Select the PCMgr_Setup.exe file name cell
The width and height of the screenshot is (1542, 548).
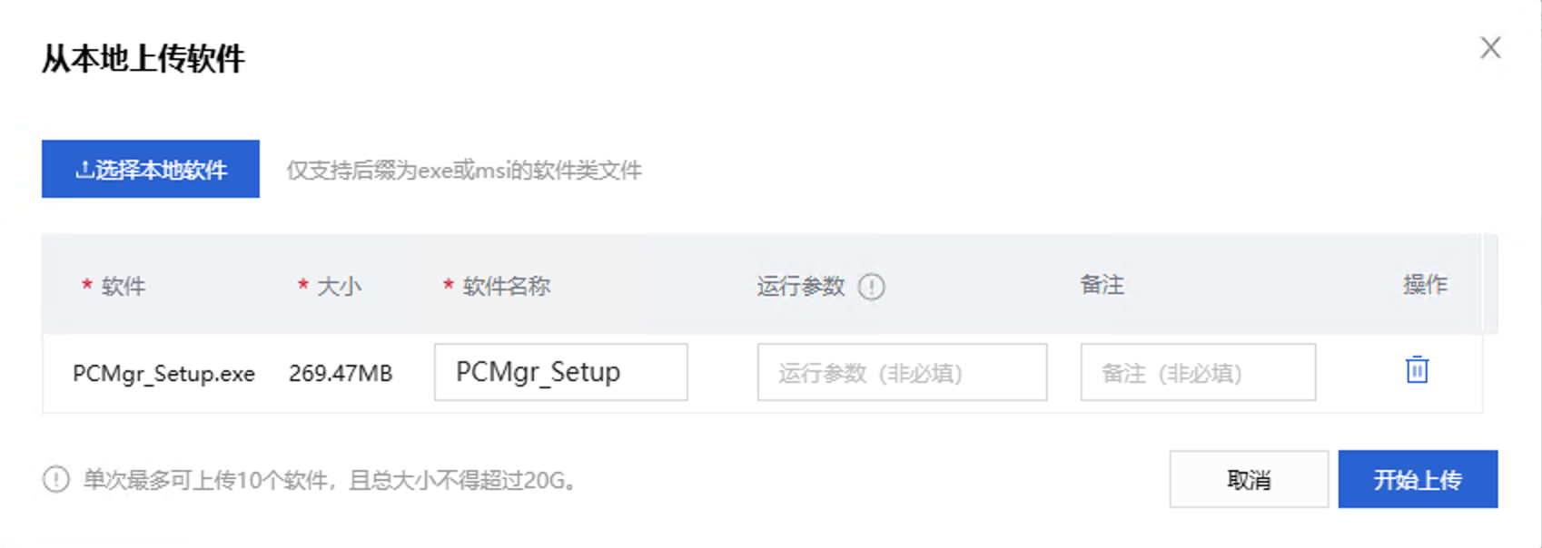[x=163, y=374]
